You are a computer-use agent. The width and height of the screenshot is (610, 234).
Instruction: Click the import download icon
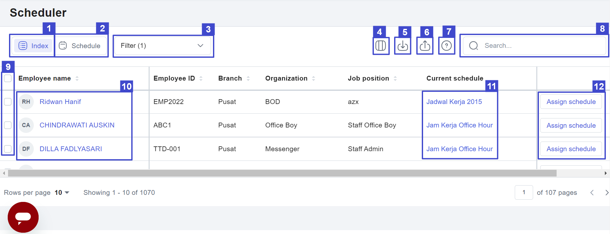[402, 46]
